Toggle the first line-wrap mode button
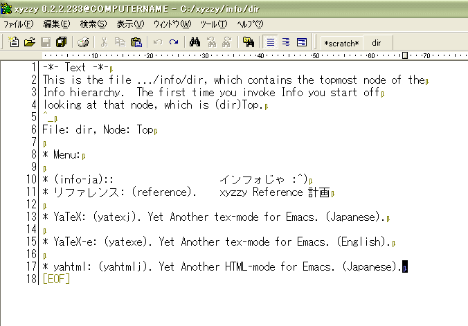The image size is (468, 326). click(271, 42)
